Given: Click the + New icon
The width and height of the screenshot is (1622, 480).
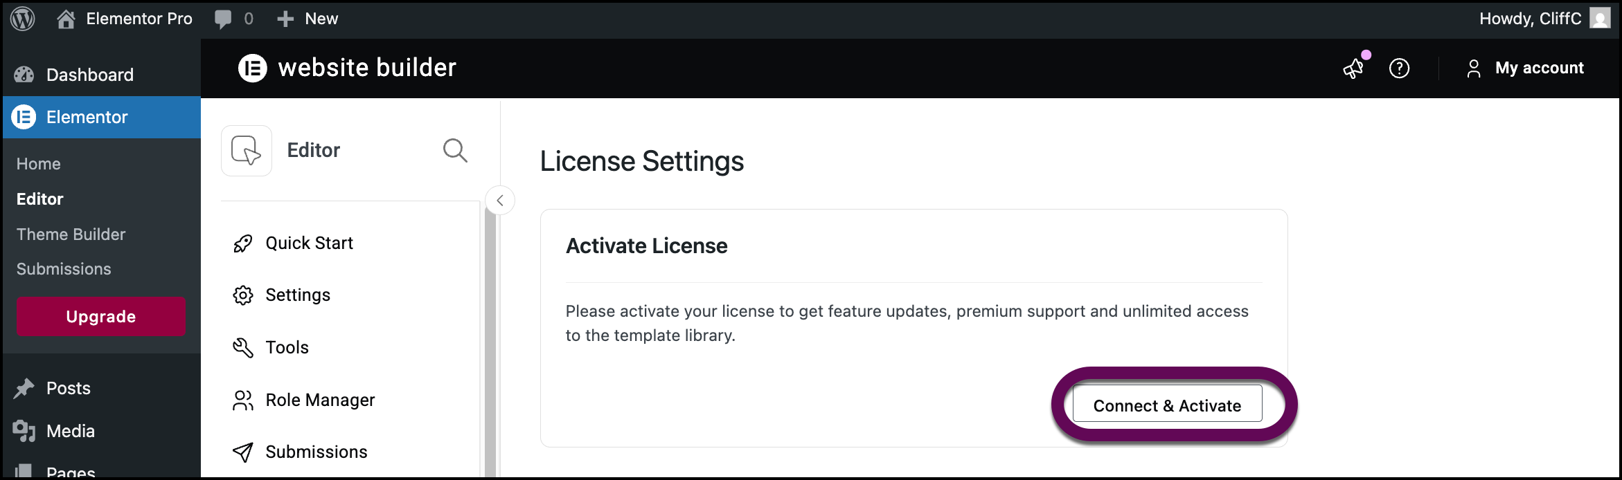Looking at the screenshot, I should tap(284, 19).
